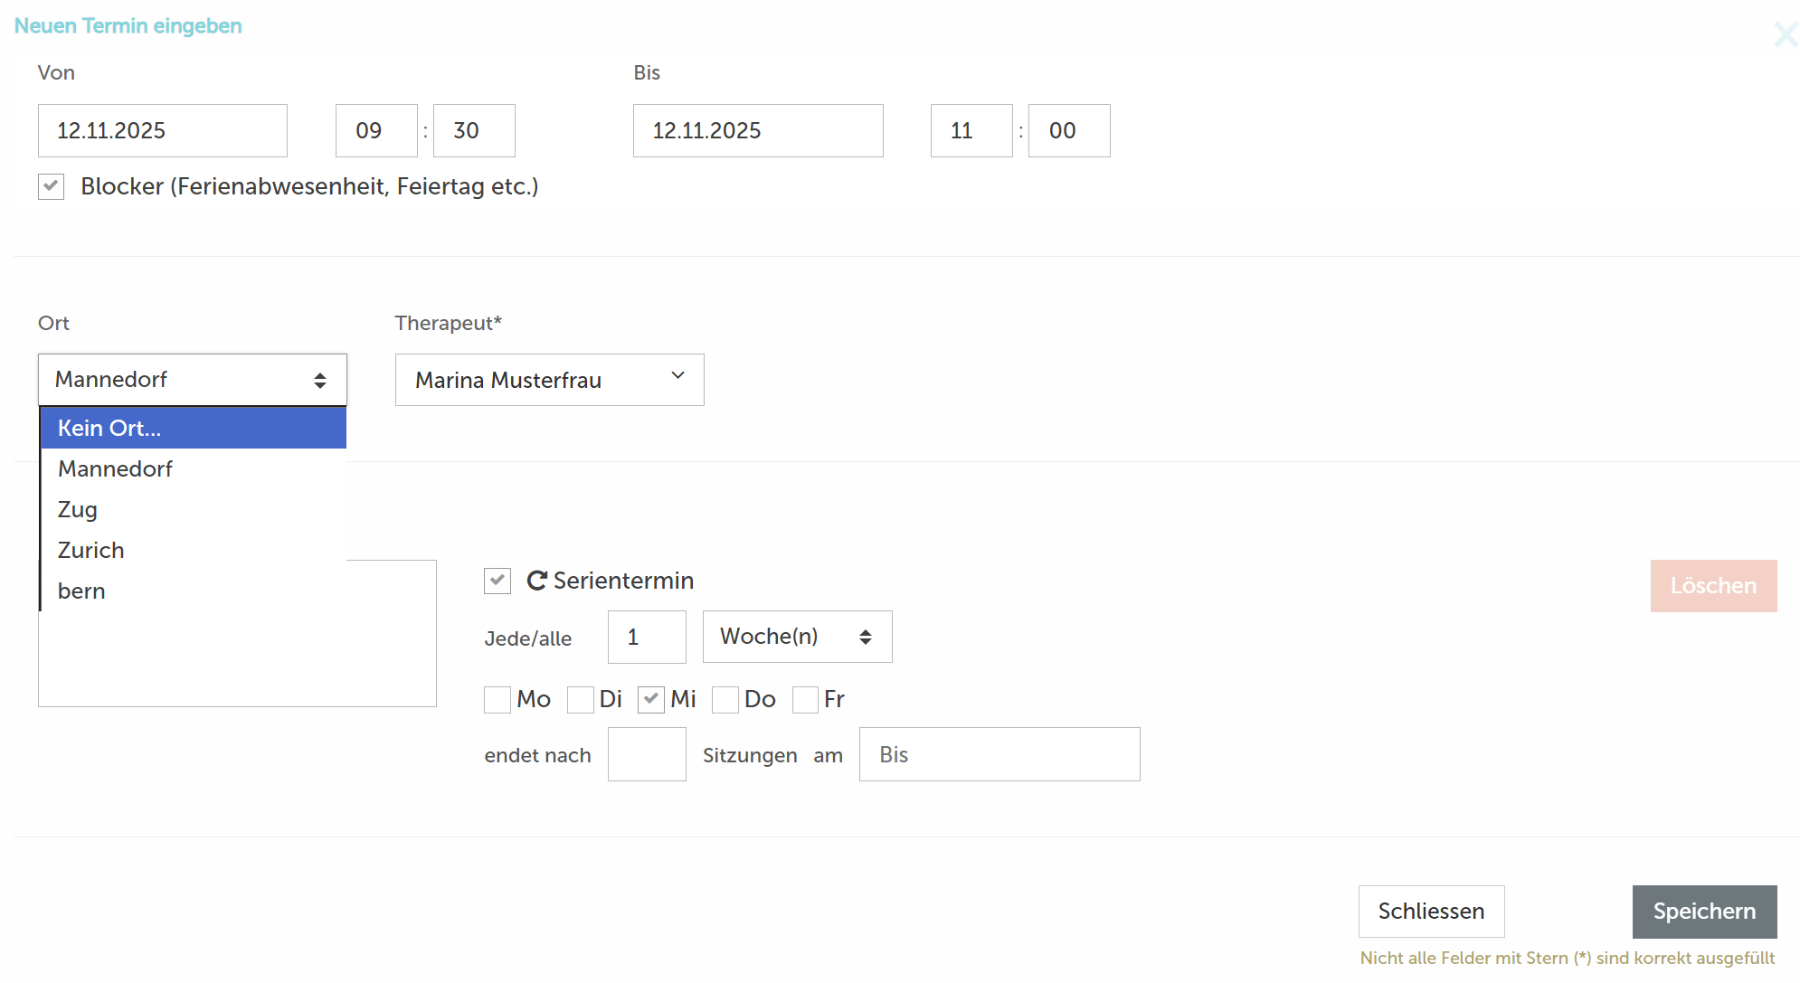
Task: Focus the series end date Bis field
Action: [x=999, y=755]
